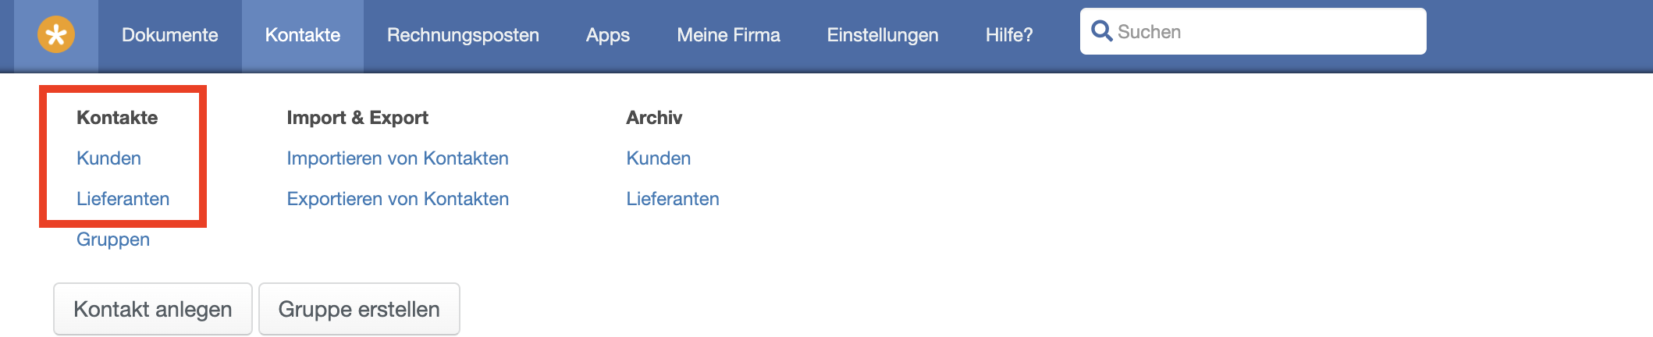Click the magnifying glass search icon
This screenshot has height=337, width=1653.
1101,31
